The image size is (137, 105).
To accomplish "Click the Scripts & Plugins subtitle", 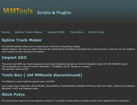I will [54, 13].
